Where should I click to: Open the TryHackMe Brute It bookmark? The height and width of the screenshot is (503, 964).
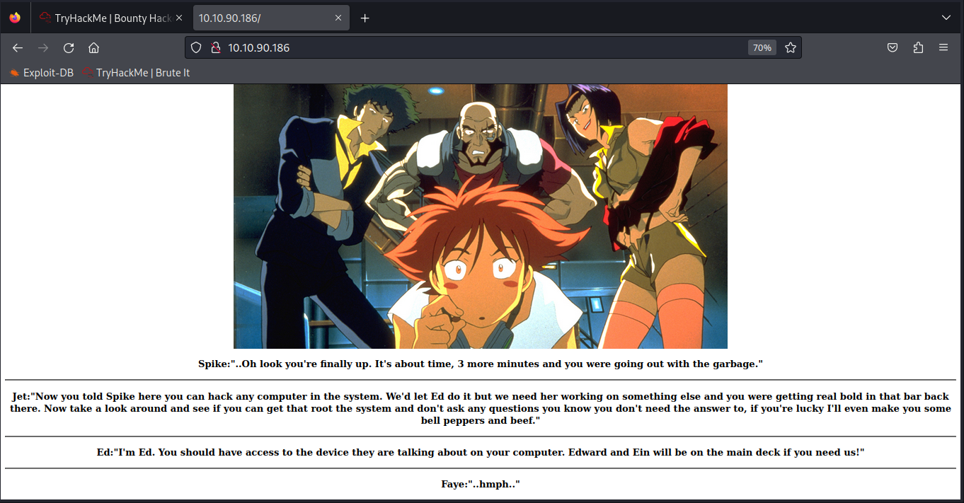tap(136, 73)
